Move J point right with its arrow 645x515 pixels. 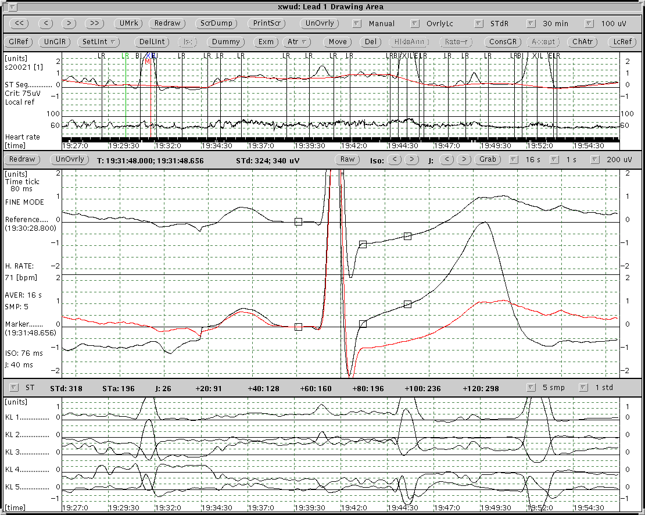(464, 159)
